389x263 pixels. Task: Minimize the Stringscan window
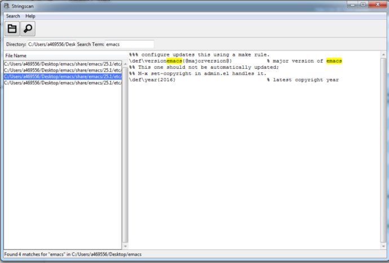coord(352,5)
